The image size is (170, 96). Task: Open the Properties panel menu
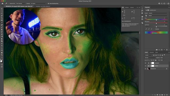(x=169, y=7)
